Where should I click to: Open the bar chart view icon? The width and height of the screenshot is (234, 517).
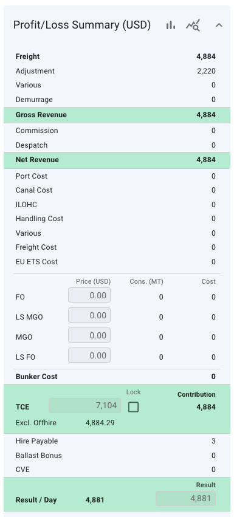point(171,25)
